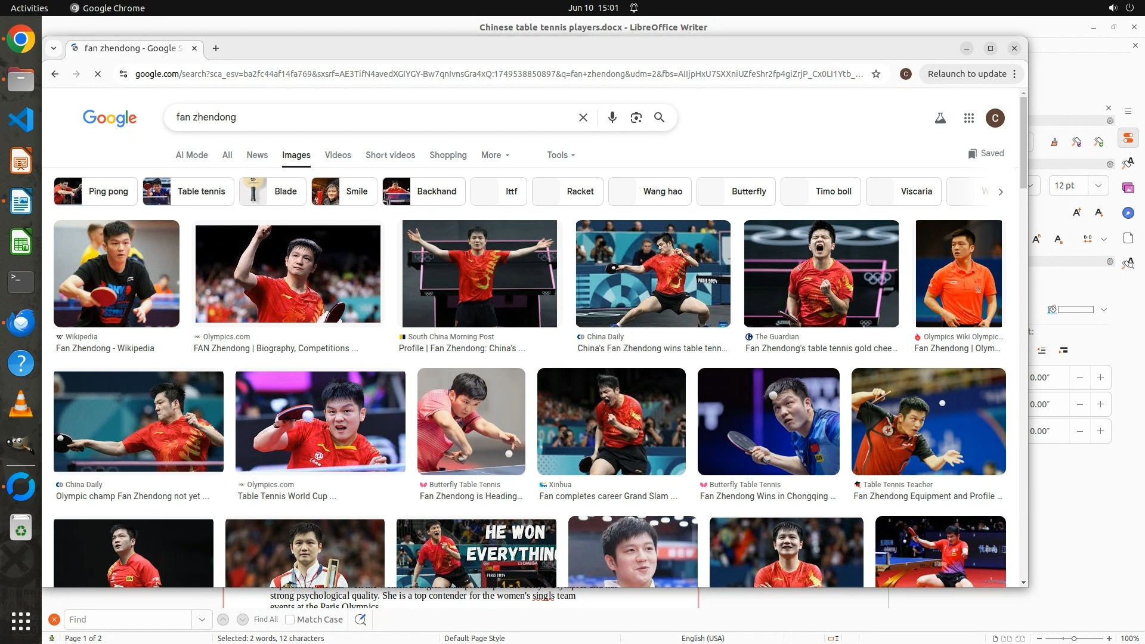Click the Find All button

click(265, 620)
